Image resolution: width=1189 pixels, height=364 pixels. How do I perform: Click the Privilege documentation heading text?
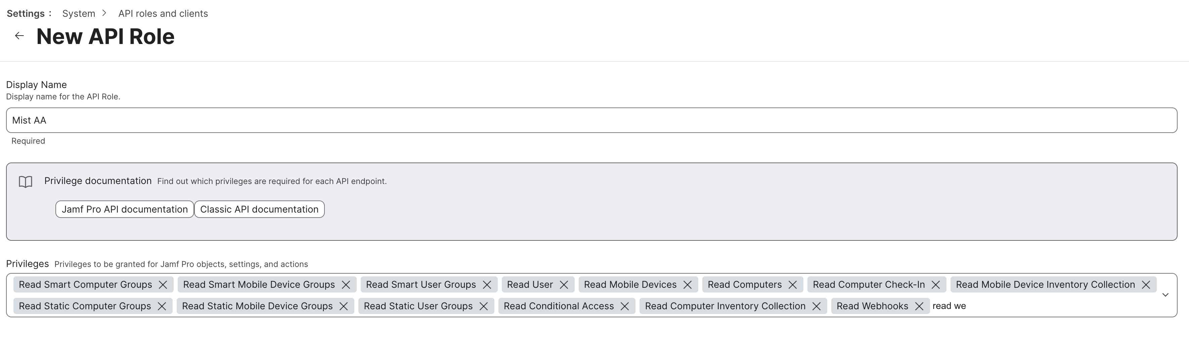pyautogui.click(x=98, y=181)
